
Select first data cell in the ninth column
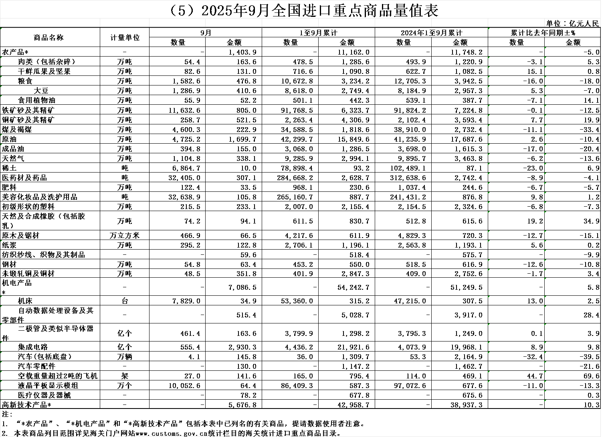point(516,32)
